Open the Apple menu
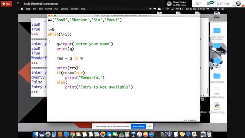Screen dimensions: 245x138 (x=22, y=9)
